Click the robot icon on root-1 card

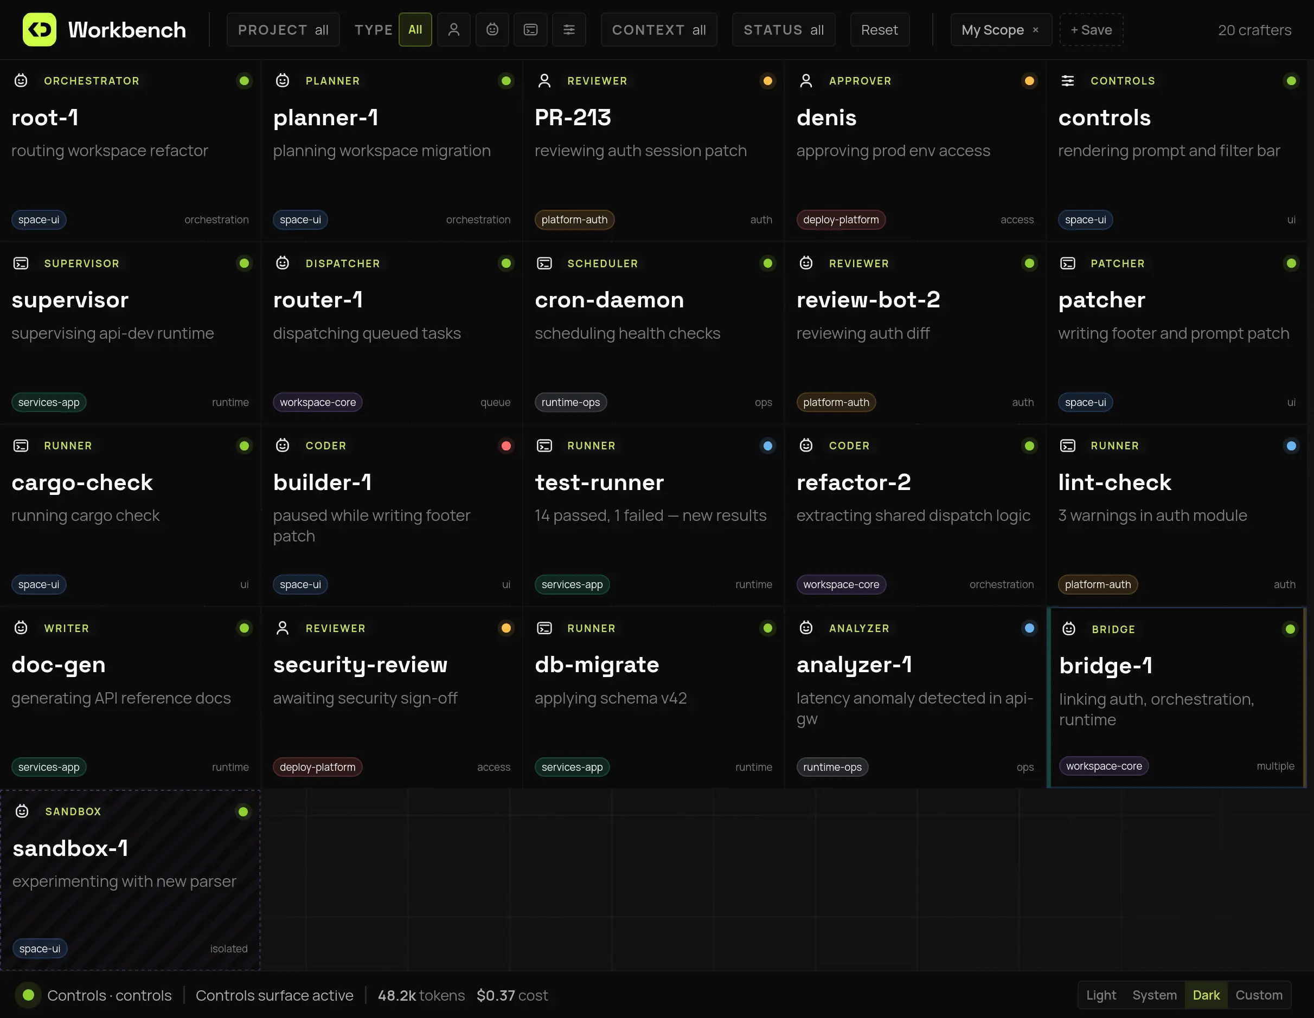(21, 81)
